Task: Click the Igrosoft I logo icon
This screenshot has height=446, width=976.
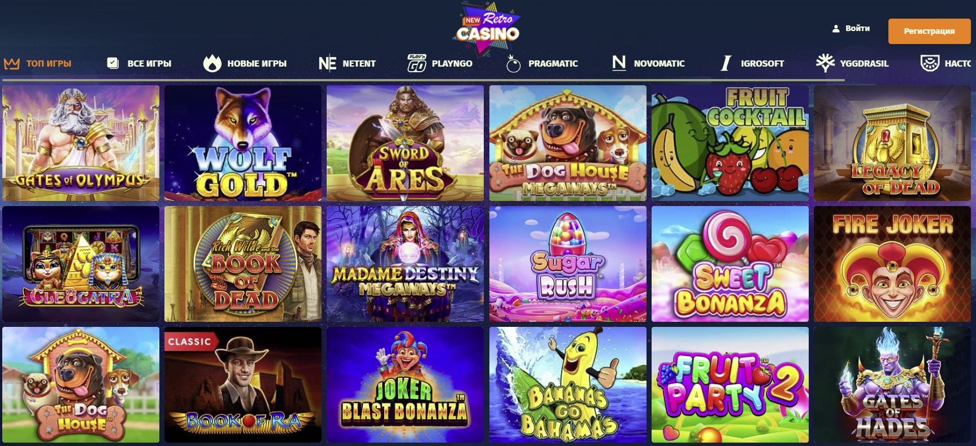Action: click(x=726, y=63)
